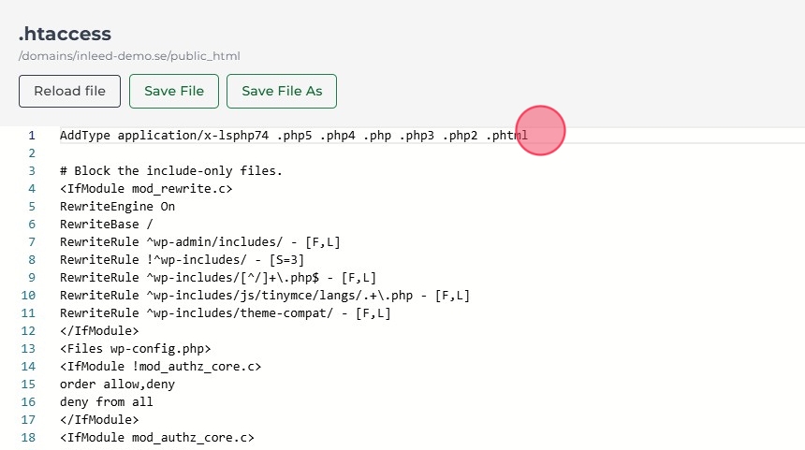
Task: Click line number 12 in the gutter
Action: point(28,331)
